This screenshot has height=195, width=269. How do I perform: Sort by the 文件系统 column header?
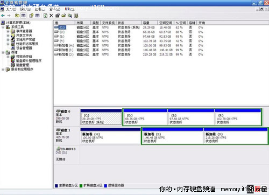(108, 23)
